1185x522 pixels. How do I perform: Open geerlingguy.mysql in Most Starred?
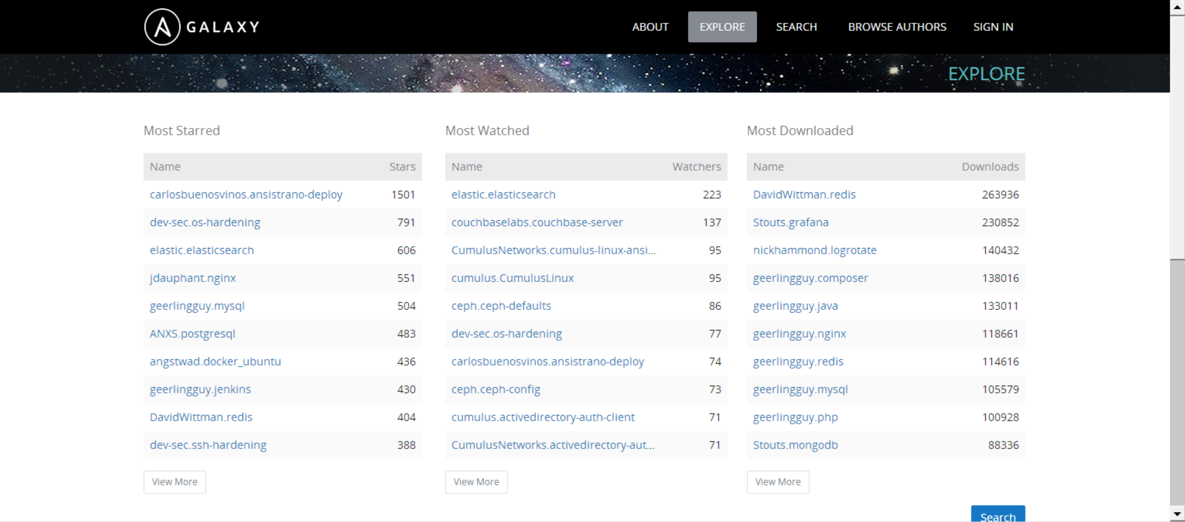[x=197, y=306]
